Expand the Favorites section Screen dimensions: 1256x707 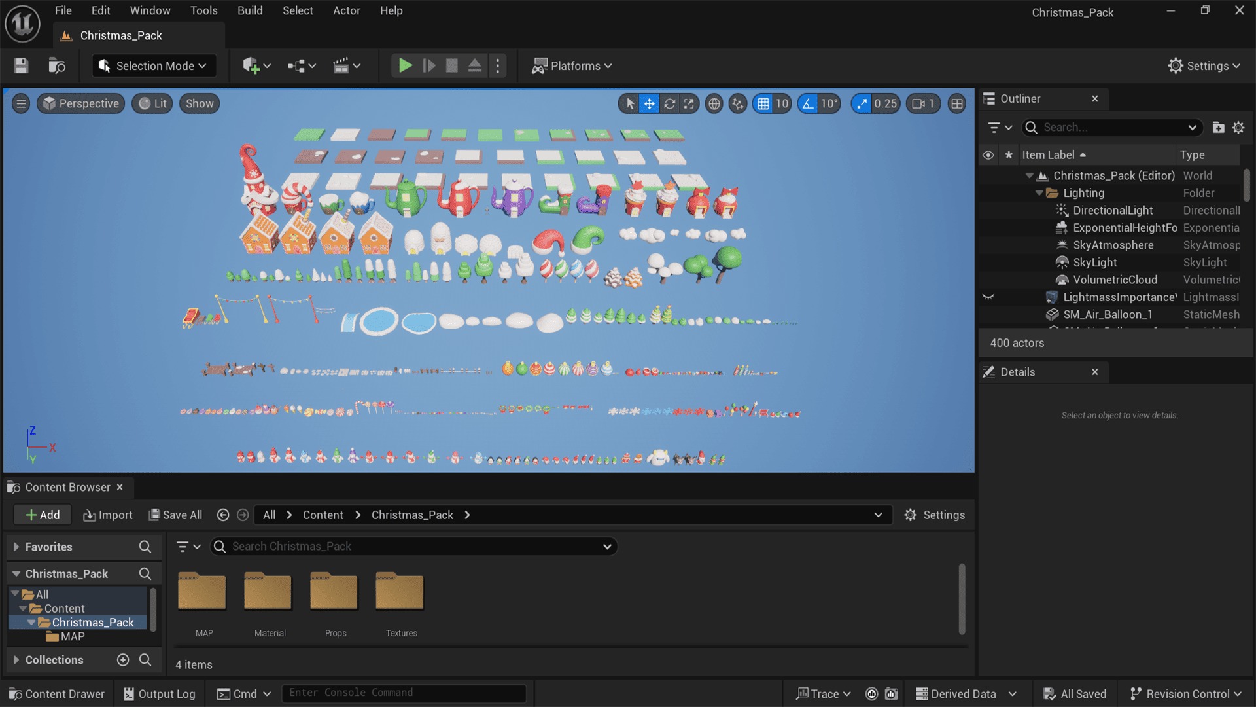click(16, 547)
